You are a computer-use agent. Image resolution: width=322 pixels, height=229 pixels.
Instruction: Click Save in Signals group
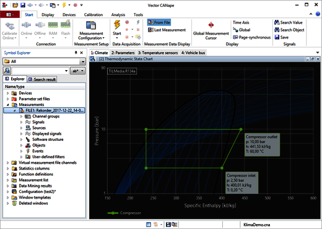(x=281, y=37)
